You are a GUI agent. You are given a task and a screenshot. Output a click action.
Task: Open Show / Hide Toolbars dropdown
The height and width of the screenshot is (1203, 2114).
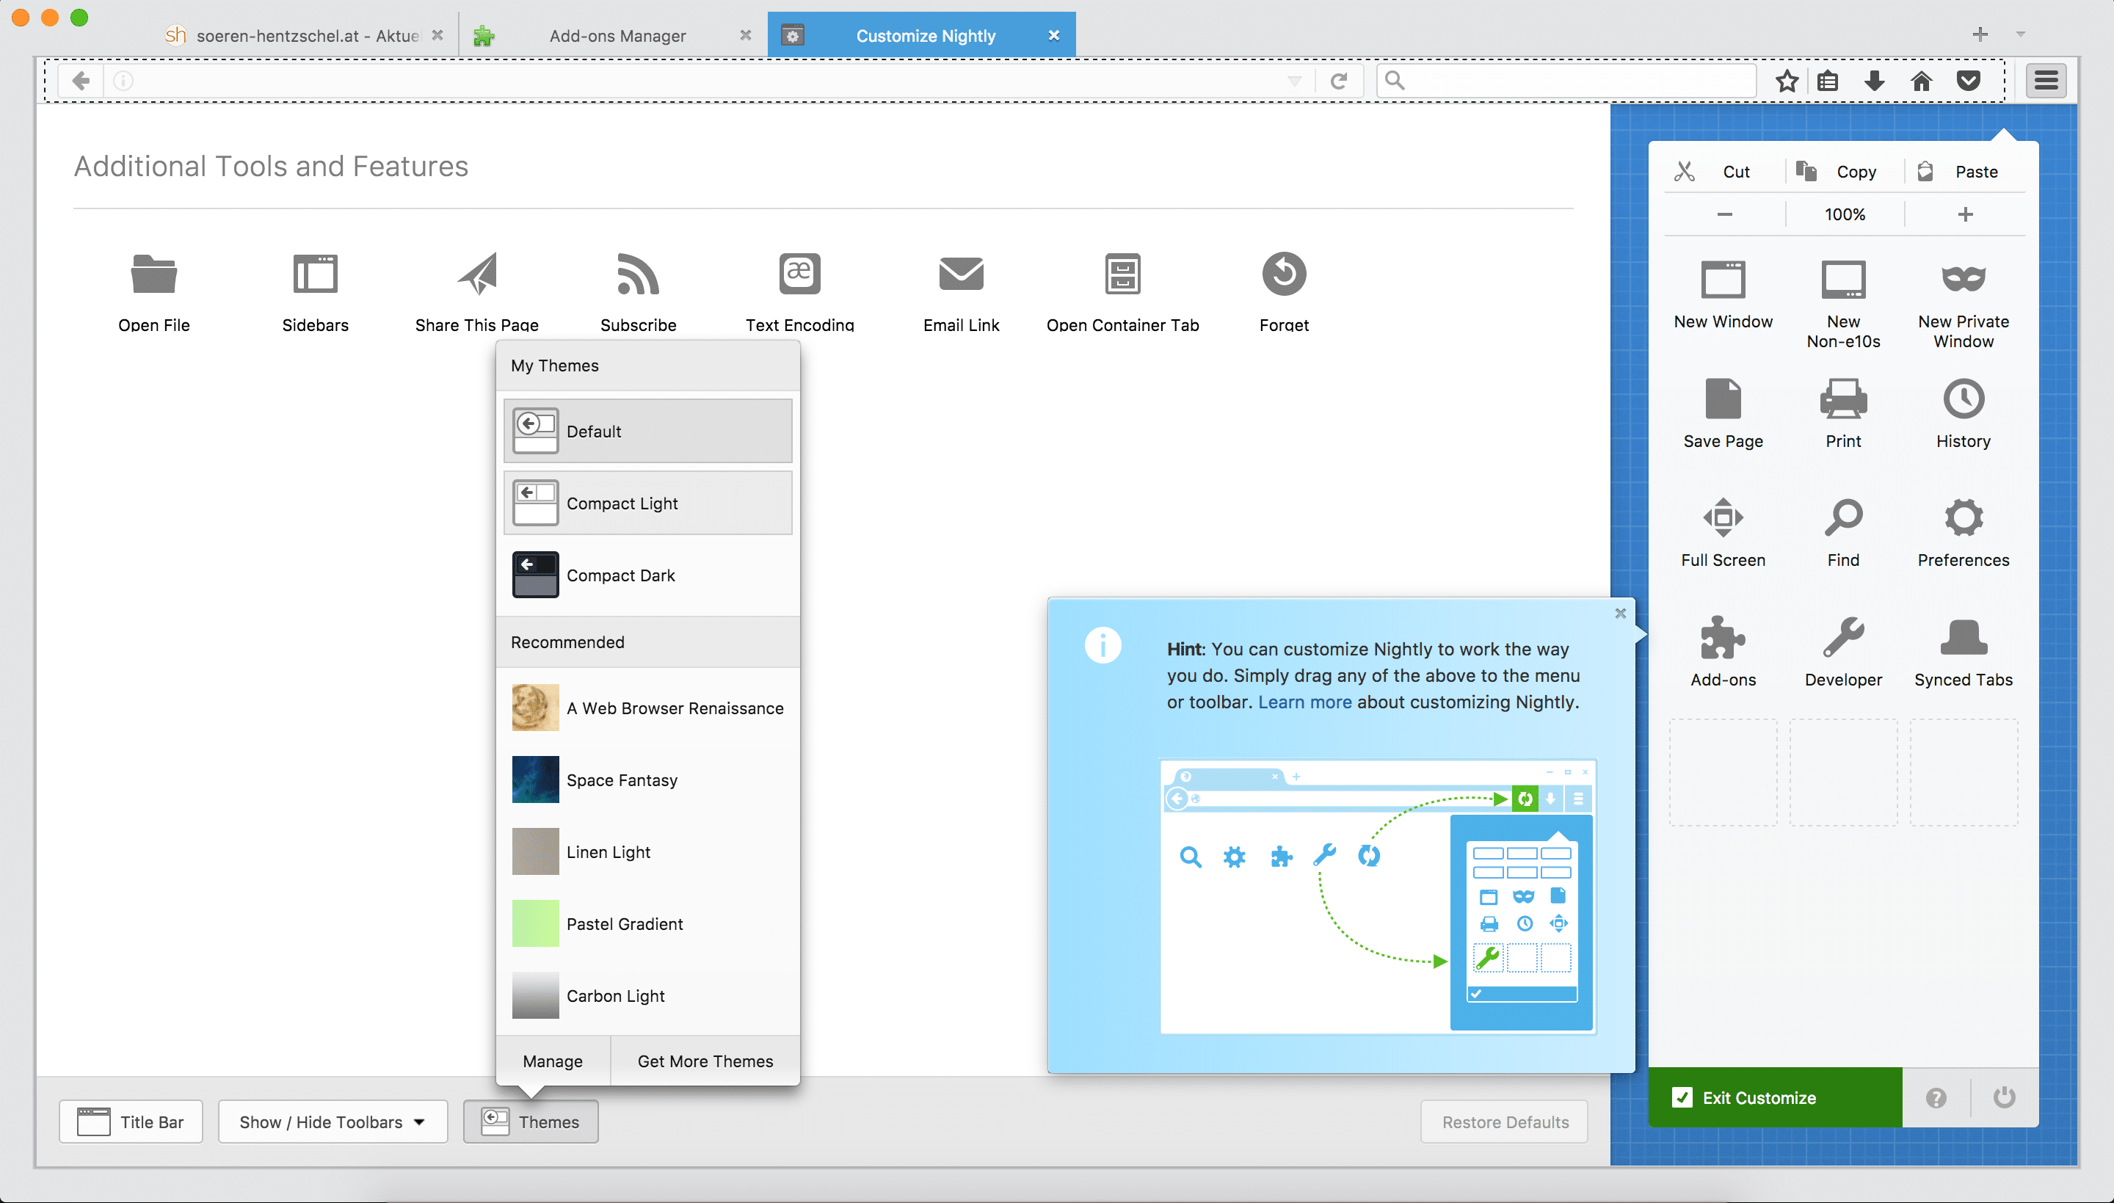332,1122
